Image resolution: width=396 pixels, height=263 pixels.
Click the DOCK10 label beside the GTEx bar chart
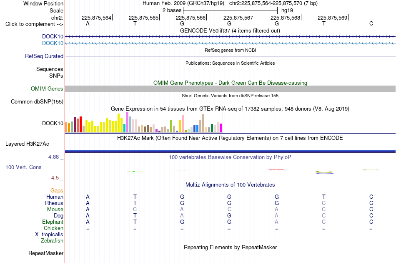click(53, 123)
